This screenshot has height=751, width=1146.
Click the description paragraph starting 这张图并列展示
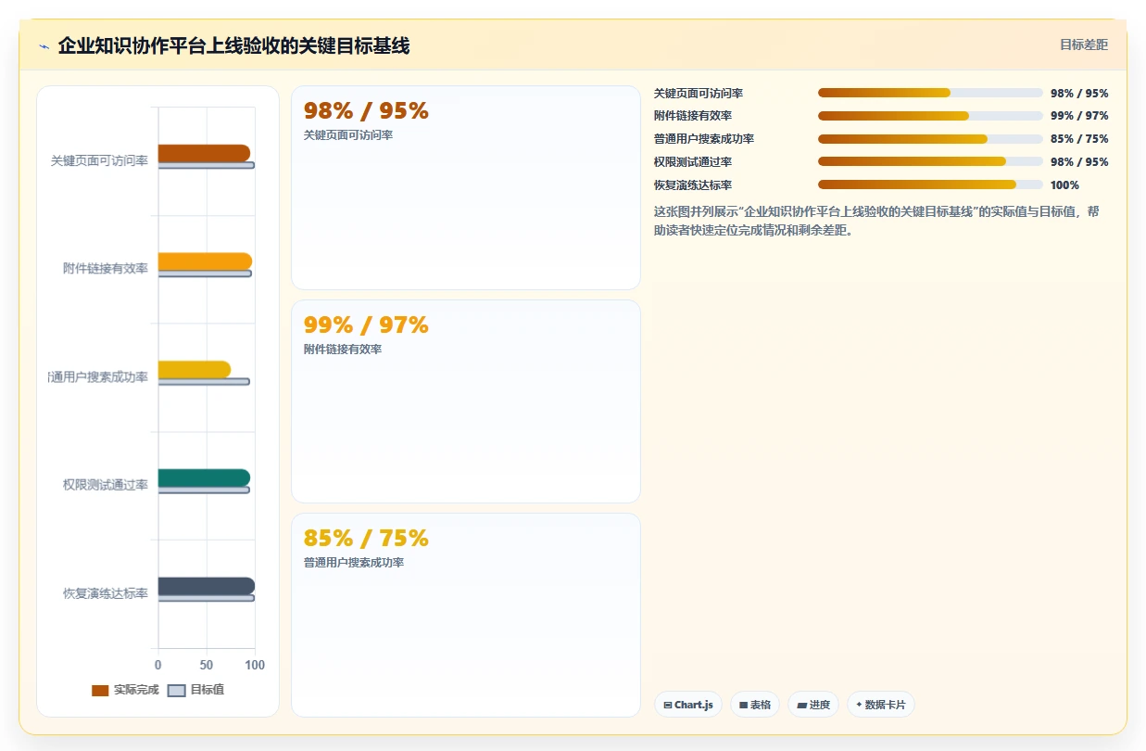pos(876,221)
